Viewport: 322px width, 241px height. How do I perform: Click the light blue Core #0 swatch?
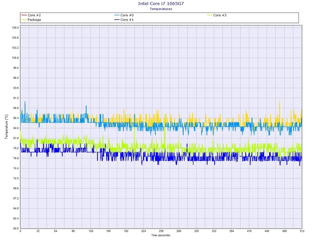tap(117, 15)
